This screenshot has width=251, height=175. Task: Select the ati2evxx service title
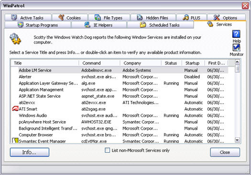point(27,103)
